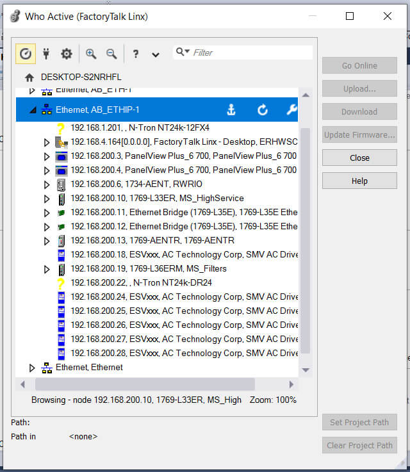Open the toolbar overflow chevron dropdown

[156, 54]
